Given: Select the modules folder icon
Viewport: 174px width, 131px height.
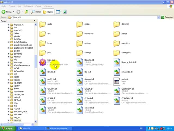Looking at the screenshot, I should point(80,43).
